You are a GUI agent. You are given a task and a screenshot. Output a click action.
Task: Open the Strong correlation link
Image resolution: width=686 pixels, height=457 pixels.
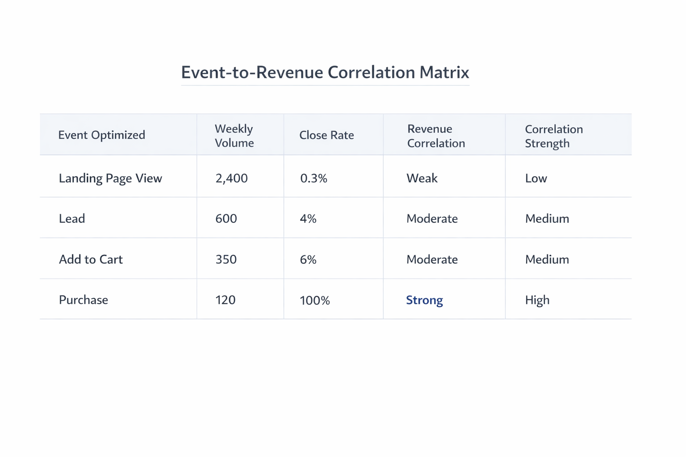click(424, 300)
